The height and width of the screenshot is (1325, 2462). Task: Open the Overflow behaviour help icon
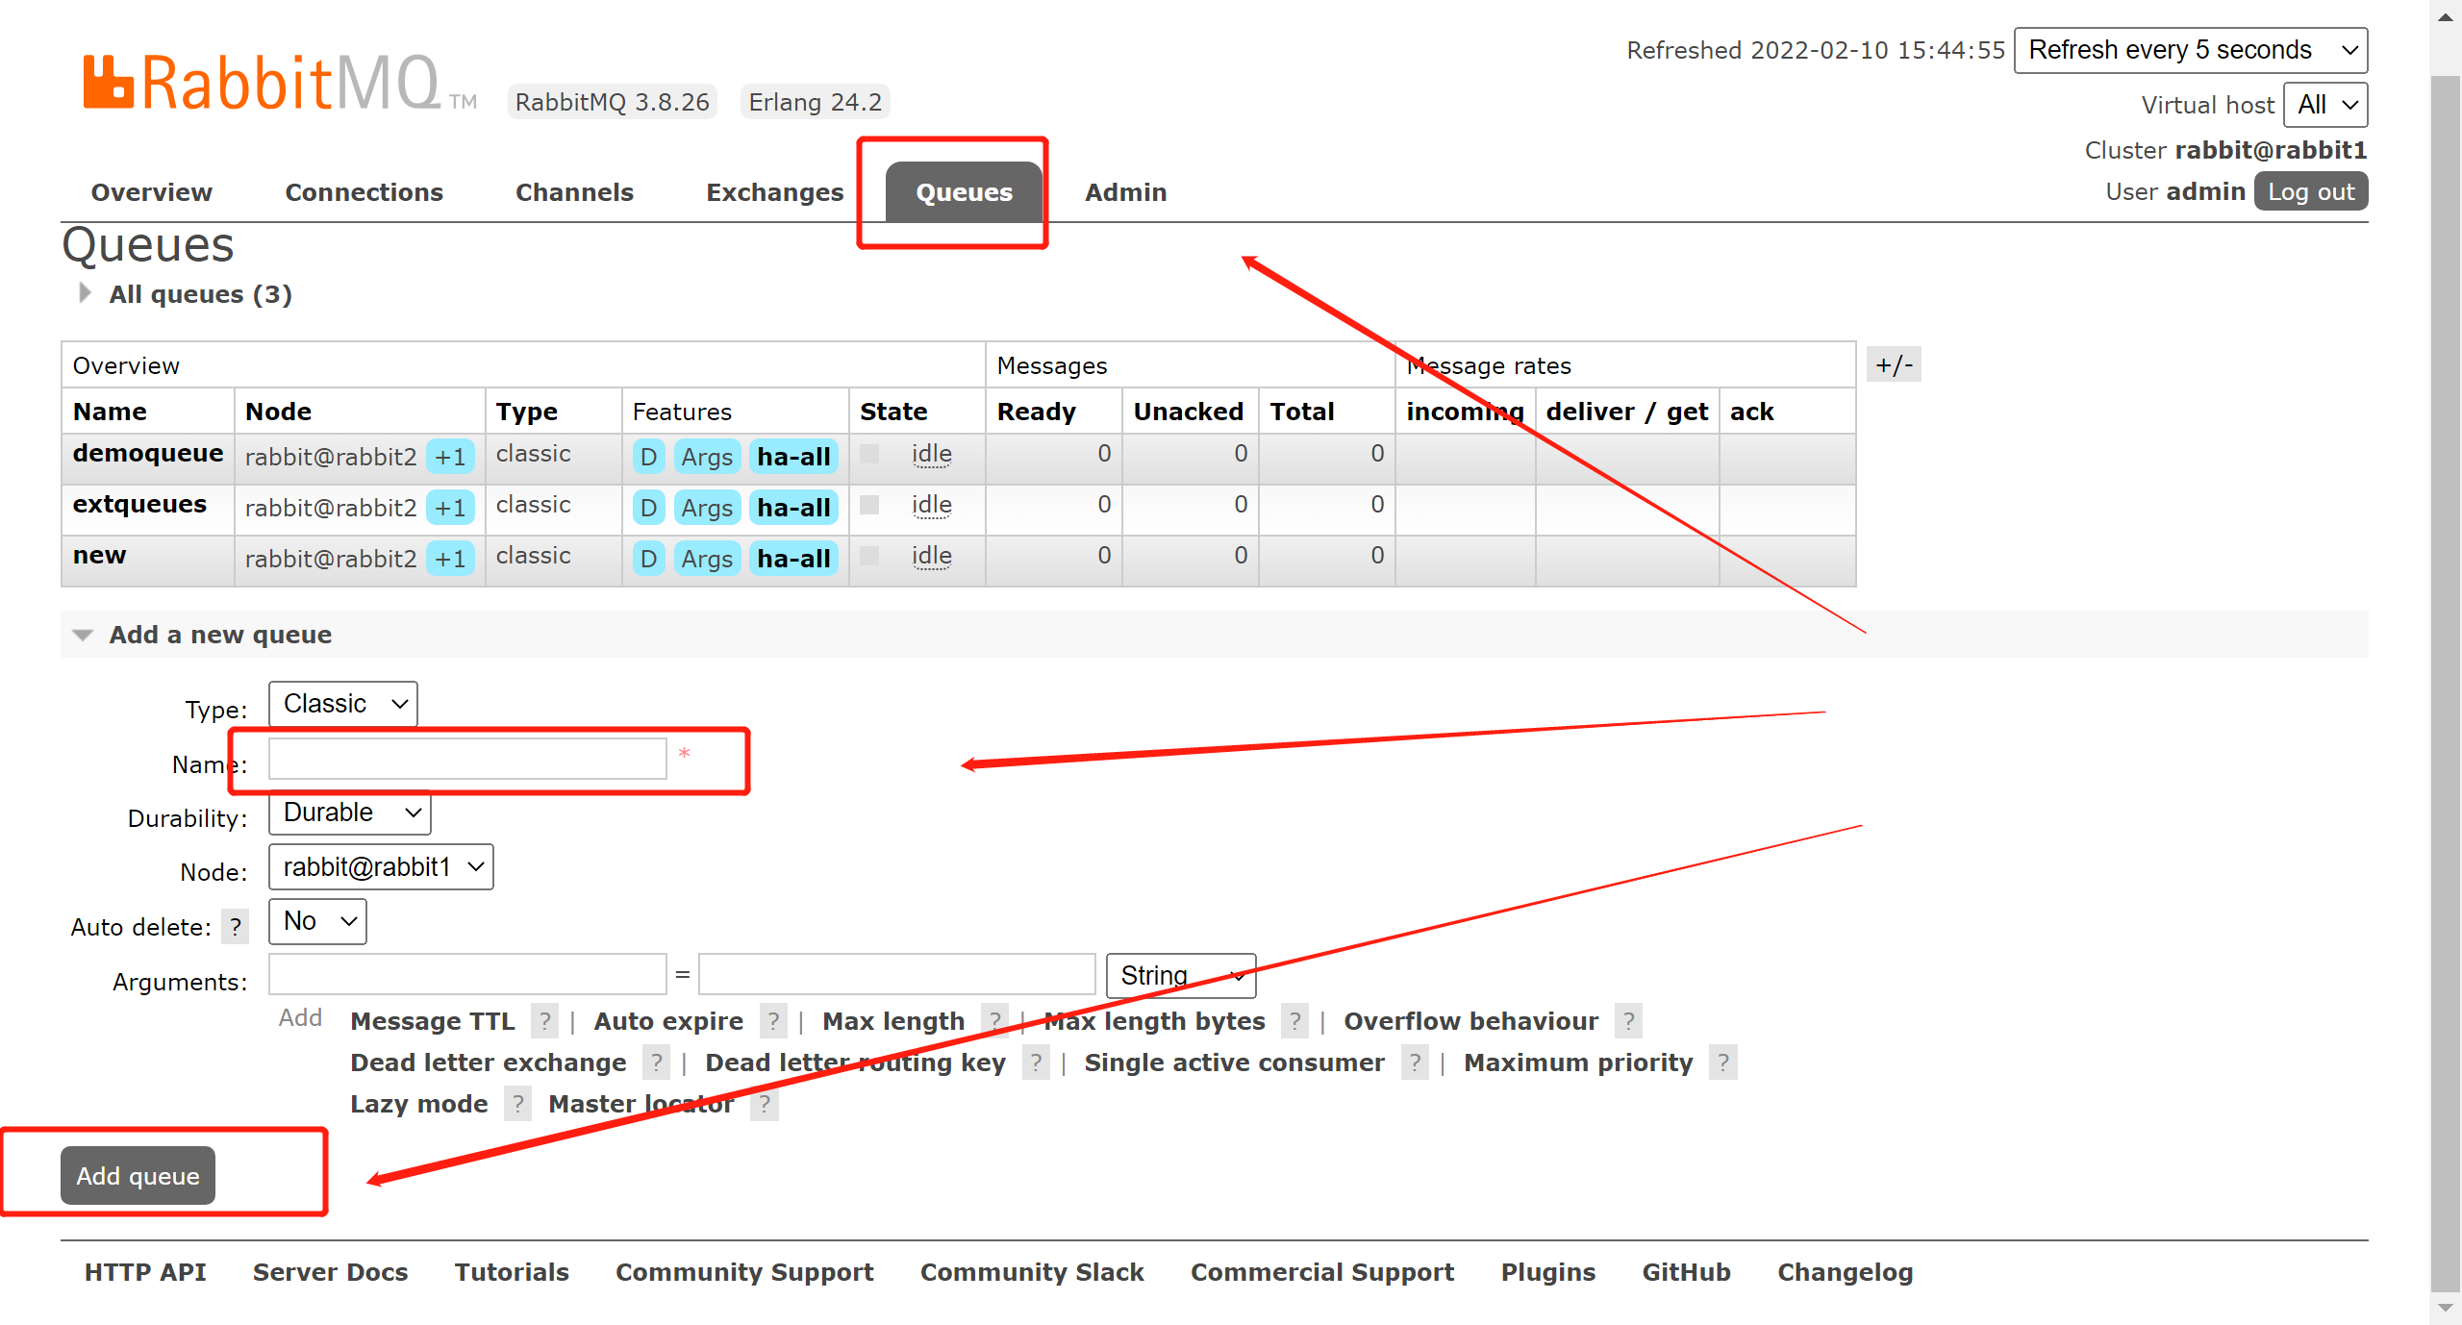1628,1021
